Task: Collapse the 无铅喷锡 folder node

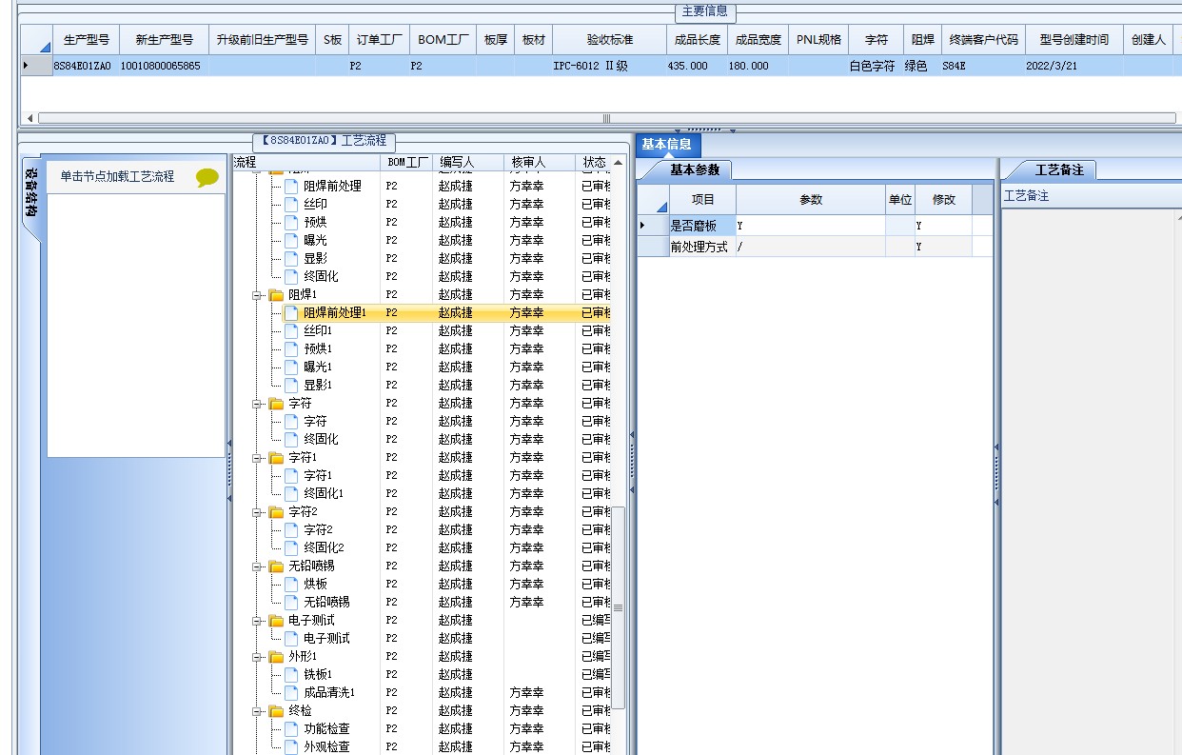Action: tap(257, 566)
